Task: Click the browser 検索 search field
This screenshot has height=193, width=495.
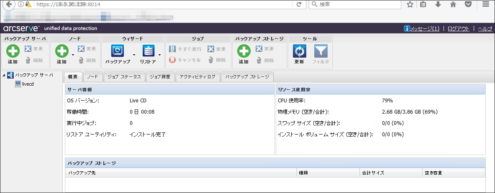Action: 356,5
